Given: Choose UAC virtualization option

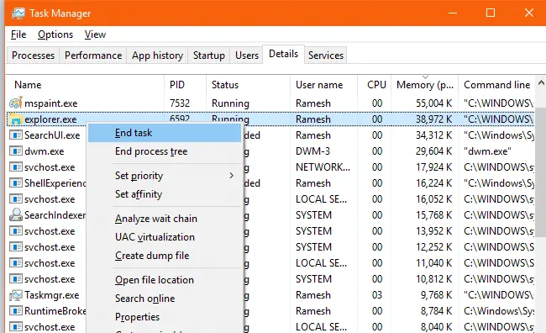Looking at the screenshot, I should 165,237.
